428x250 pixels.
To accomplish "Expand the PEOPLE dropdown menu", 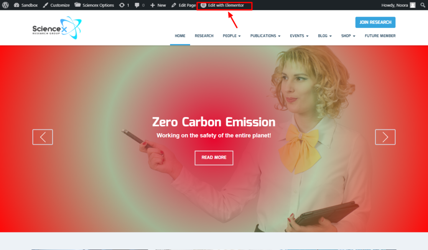I will point(232,36).
